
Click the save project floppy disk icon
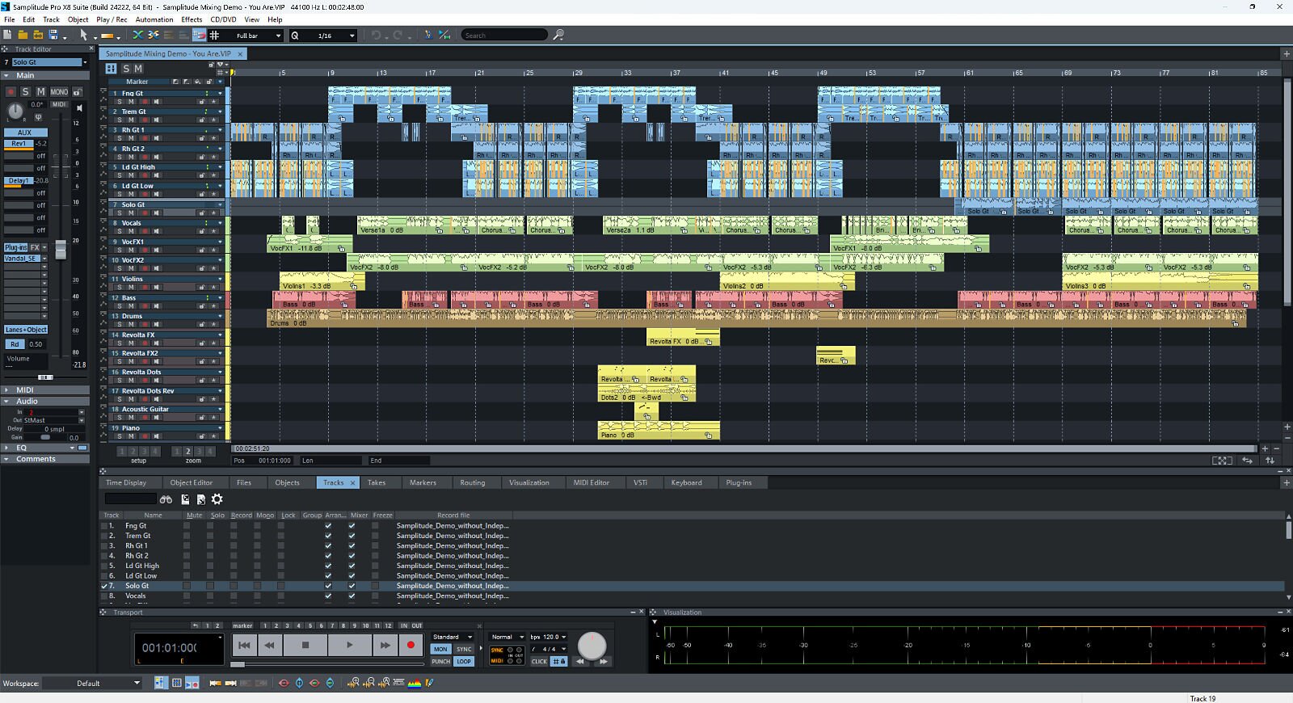(x=53, y=35)
